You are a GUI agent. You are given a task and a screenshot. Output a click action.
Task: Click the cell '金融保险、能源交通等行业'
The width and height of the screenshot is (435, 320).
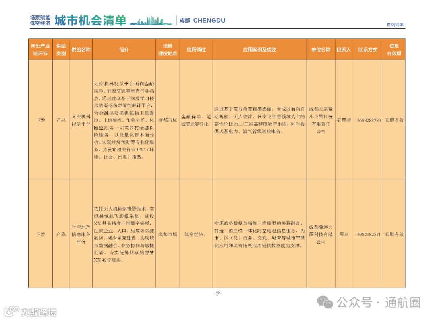coord(196,120)
